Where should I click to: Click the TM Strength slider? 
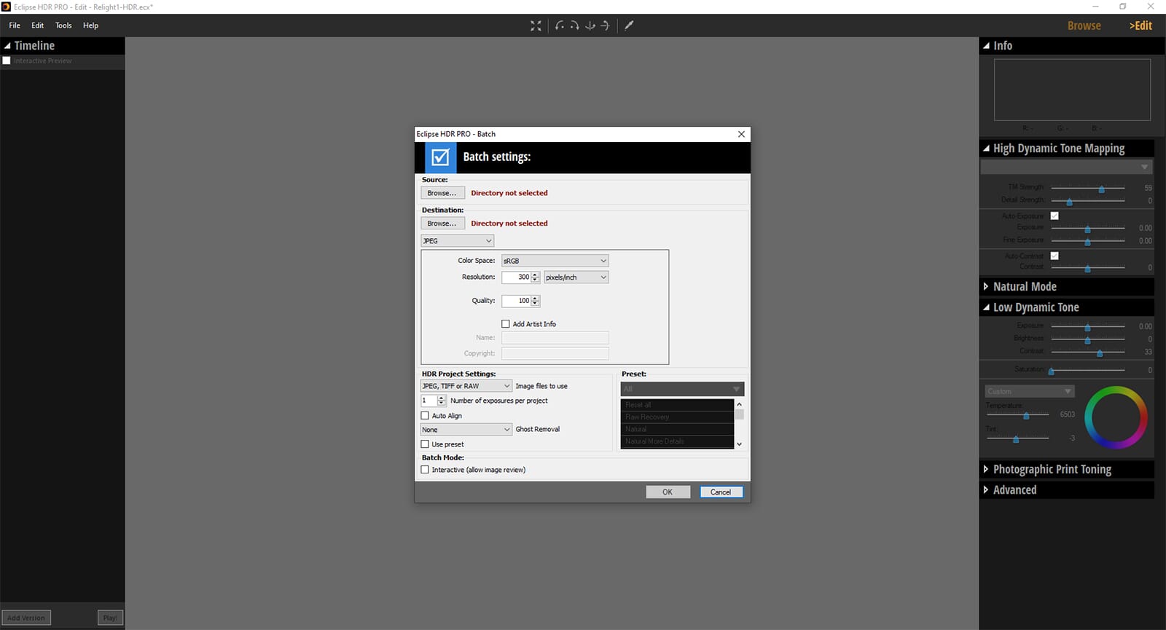click(1088, 188)
